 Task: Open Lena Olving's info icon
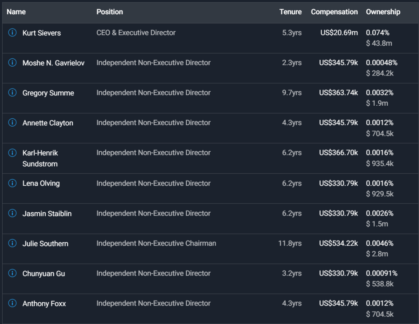click(12, 183)
